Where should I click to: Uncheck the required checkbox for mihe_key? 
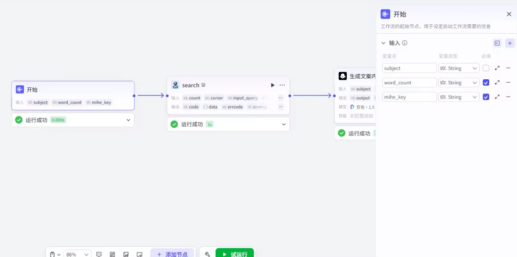486,97
